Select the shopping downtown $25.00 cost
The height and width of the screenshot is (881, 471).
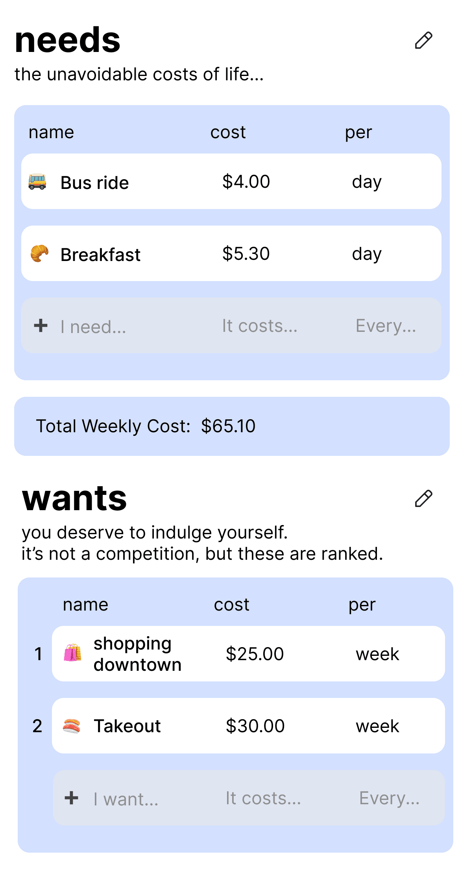[255, 654]
